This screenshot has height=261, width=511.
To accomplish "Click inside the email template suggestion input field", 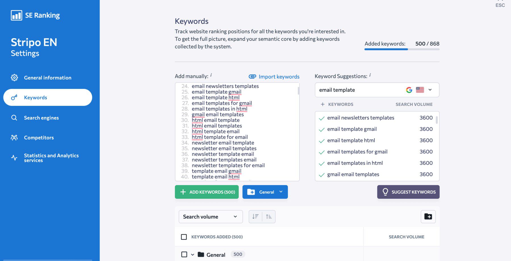I will [355, 90].
